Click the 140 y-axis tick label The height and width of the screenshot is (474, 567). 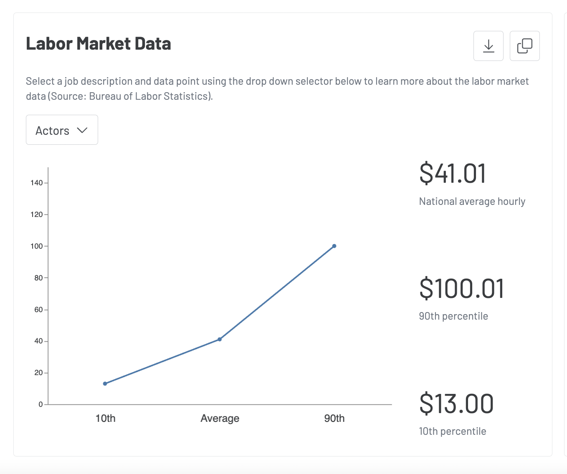(x=36, y=183)
